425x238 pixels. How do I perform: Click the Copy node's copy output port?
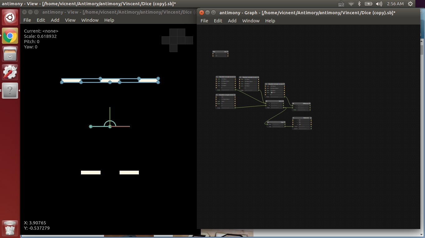click(x=285, y=126)
